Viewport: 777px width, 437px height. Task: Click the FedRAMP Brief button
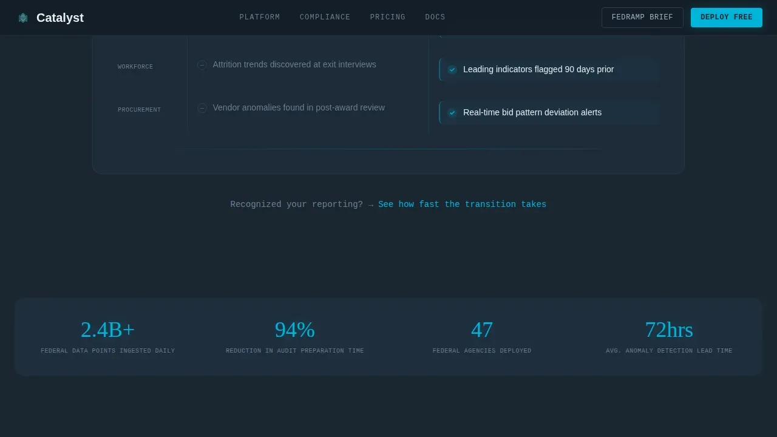pos(642,17)
